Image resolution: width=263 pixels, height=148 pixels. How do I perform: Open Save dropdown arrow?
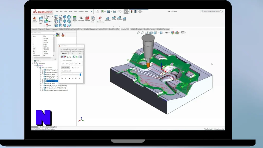tap(111, 12)
